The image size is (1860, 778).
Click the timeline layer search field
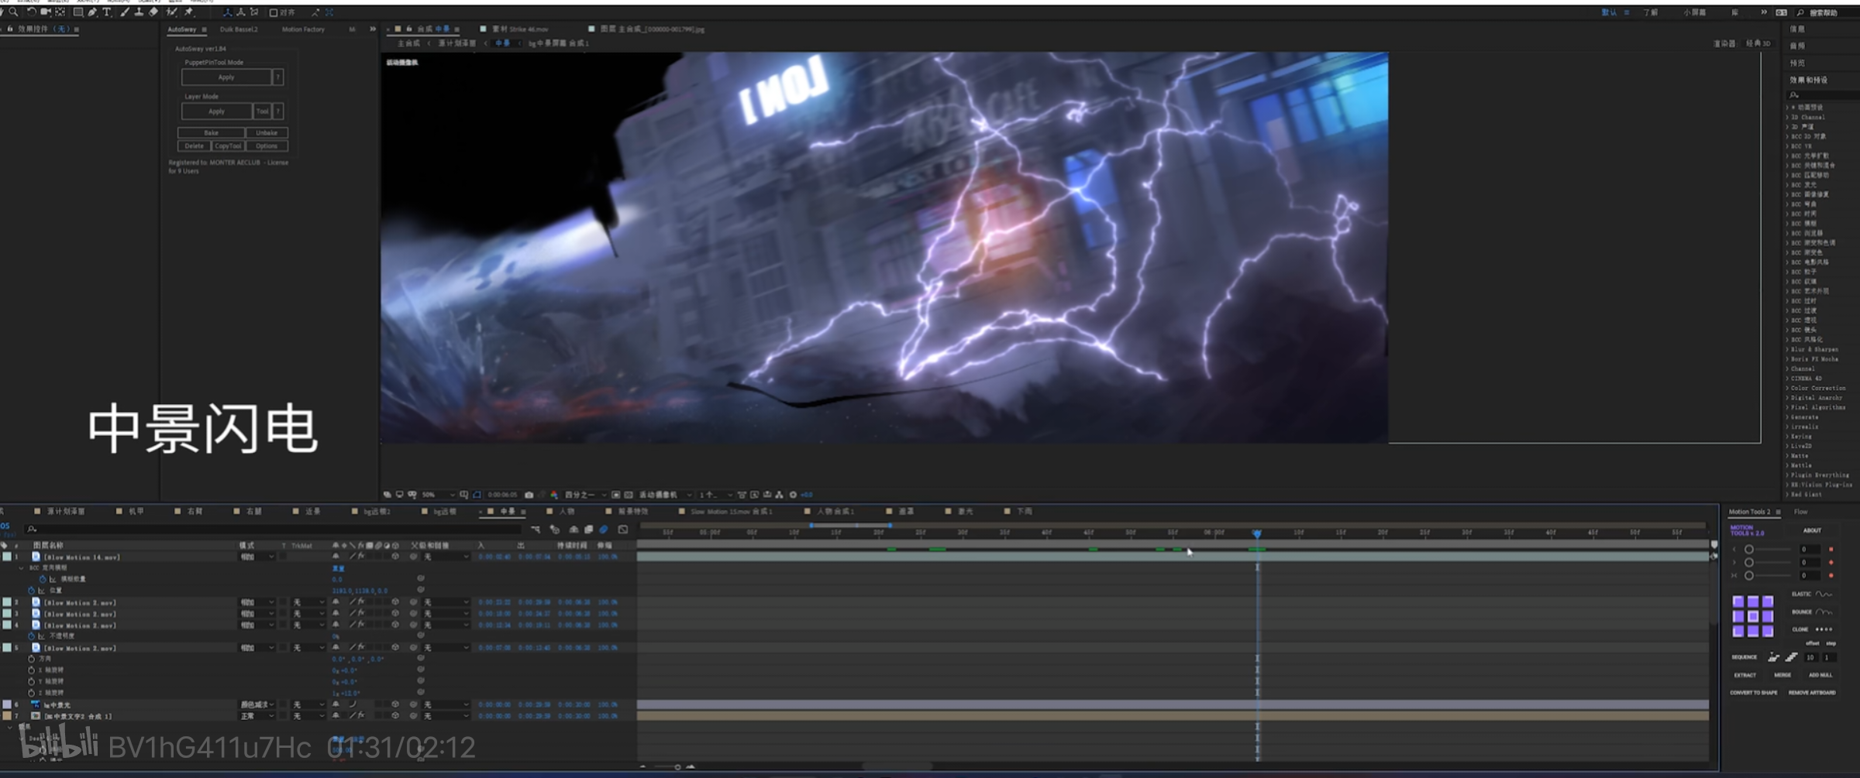(271, 530)
